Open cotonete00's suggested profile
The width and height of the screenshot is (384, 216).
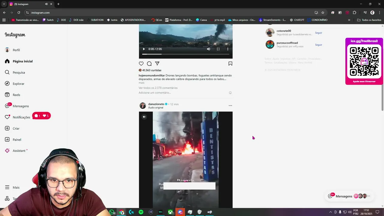pos(284,31)
